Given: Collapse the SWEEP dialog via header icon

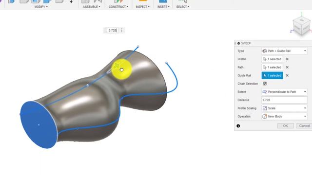Looking at the screenshot, I should click(238, 43).
